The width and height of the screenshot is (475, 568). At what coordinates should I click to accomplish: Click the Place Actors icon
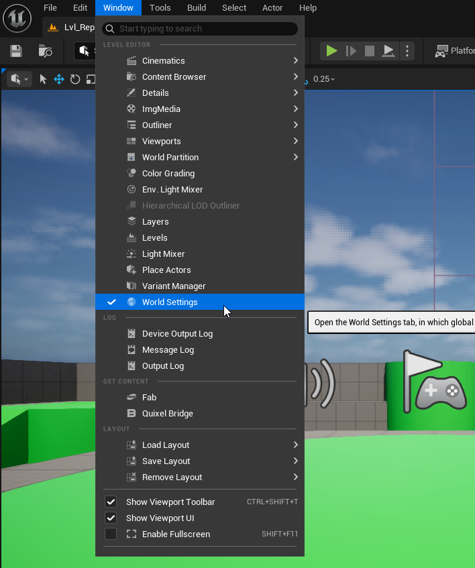131,270
